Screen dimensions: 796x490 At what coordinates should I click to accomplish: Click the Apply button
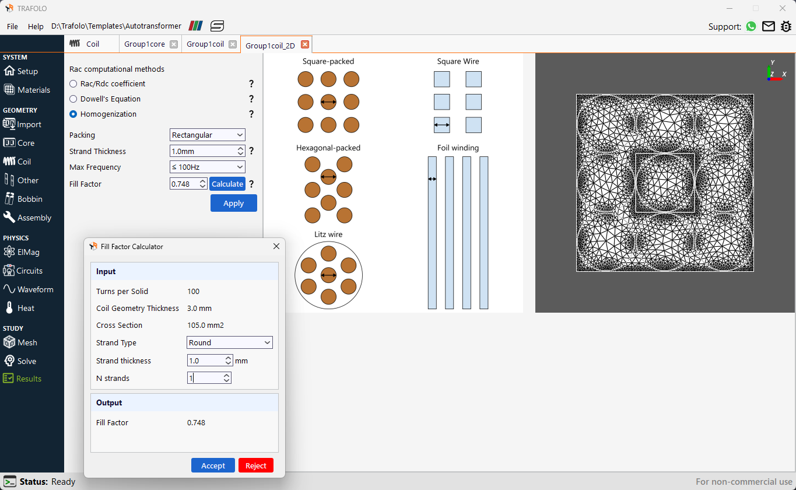[x=234, y=203]
